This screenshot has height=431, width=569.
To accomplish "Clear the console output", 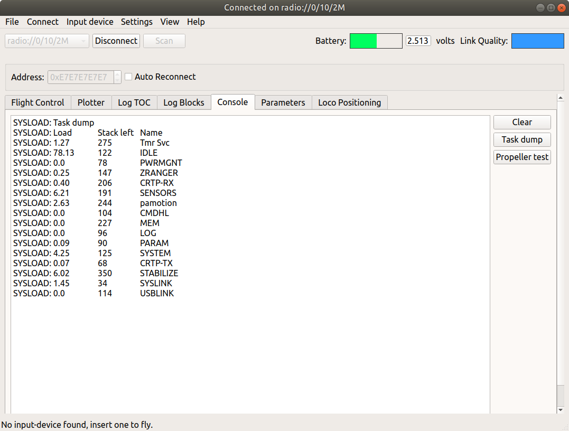I will (x=522, y=122).
